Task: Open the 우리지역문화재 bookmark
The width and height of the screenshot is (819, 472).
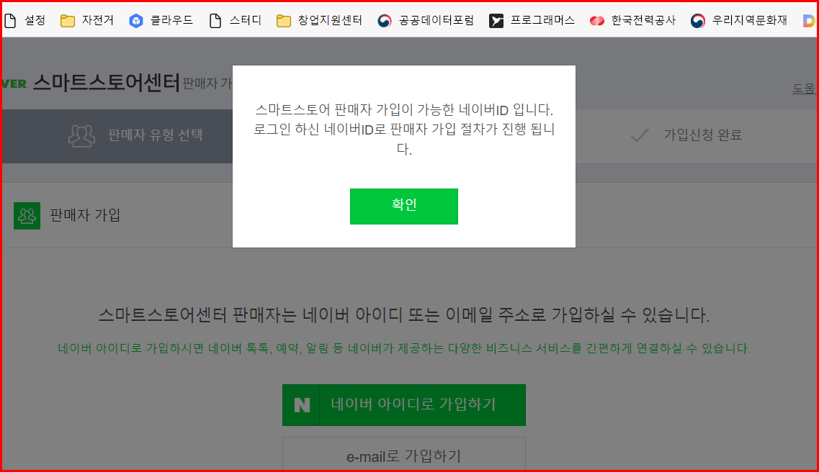Action: click(x=738, y=20)
